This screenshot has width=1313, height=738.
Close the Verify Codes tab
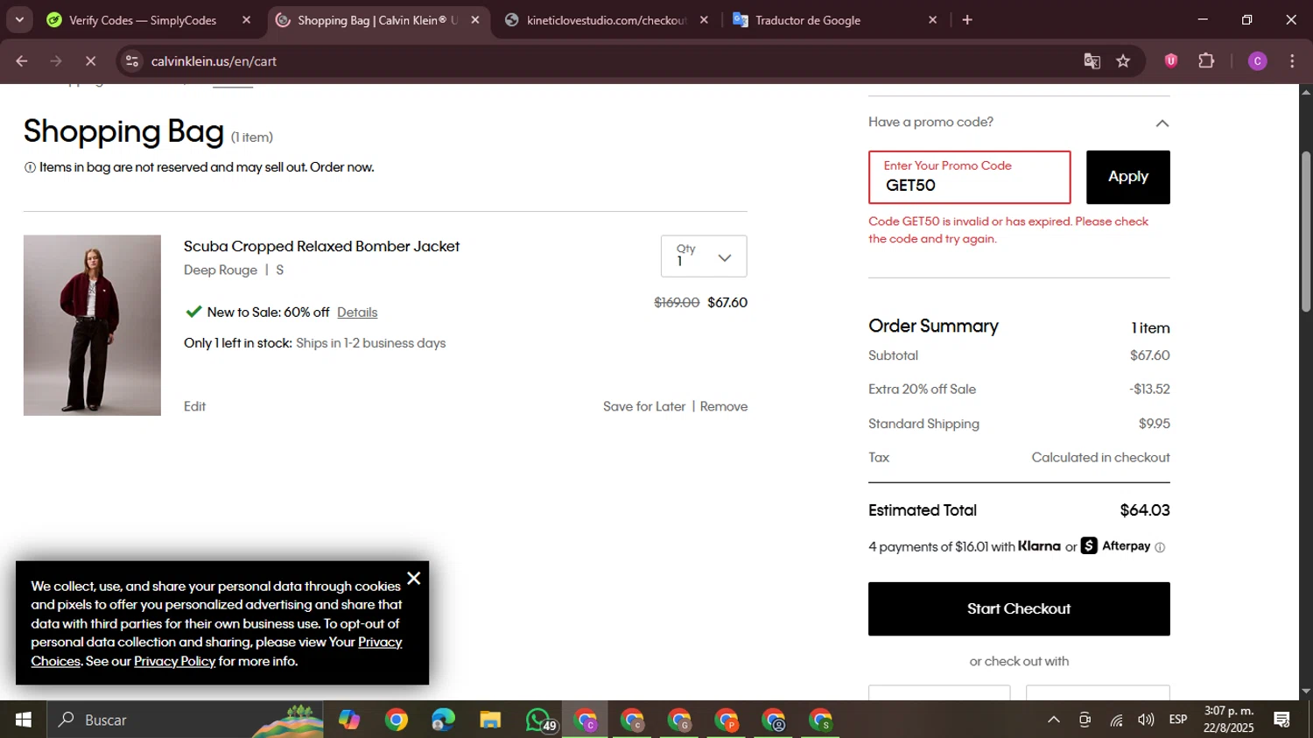tap(246, 20)
